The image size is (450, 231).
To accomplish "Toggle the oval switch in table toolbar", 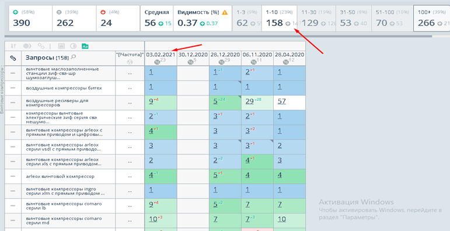I will tap(27, 46).
